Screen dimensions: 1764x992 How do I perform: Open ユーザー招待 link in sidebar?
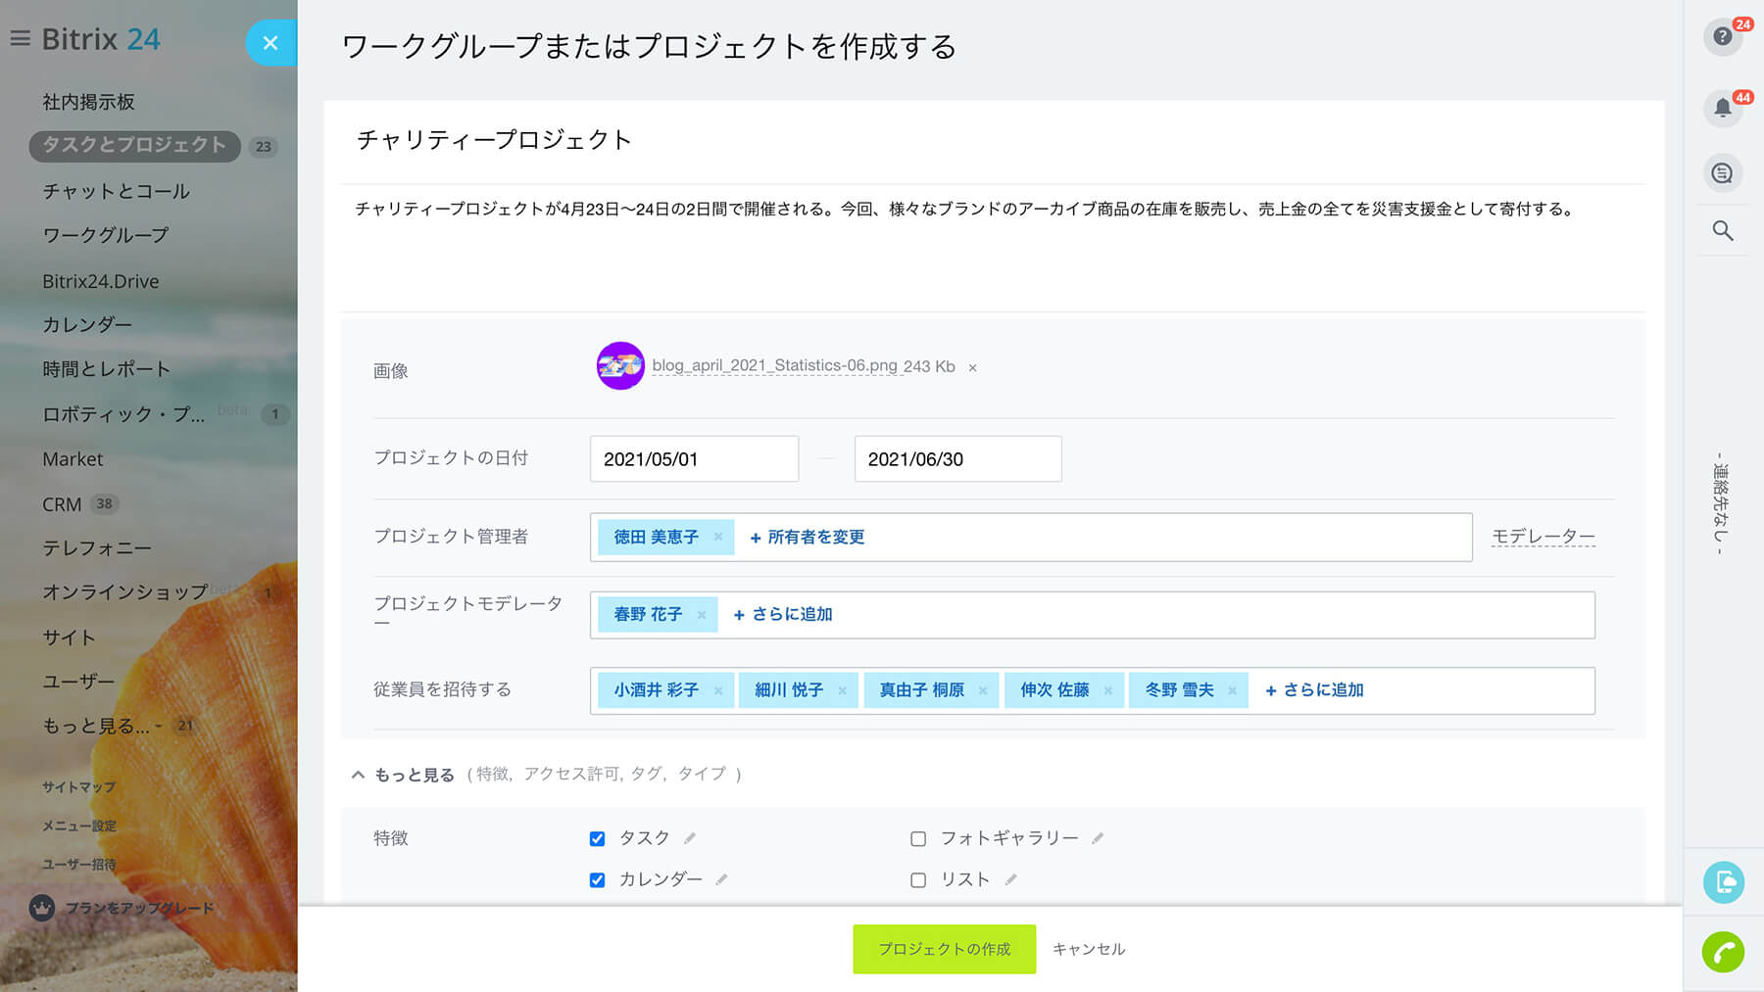[x=78, y=864]
